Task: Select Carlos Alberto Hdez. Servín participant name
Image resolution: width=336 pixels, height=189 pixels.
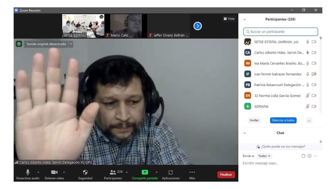Action: (279, 52)
